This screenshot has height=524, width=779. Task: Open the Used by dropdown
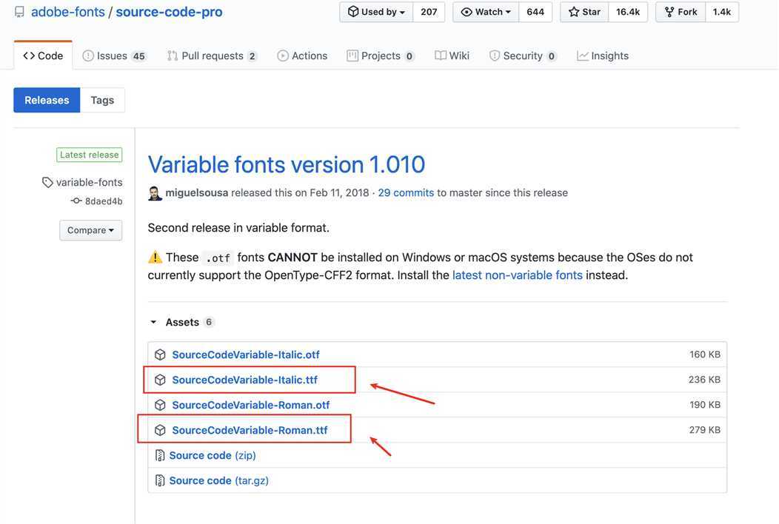[376, 12]
